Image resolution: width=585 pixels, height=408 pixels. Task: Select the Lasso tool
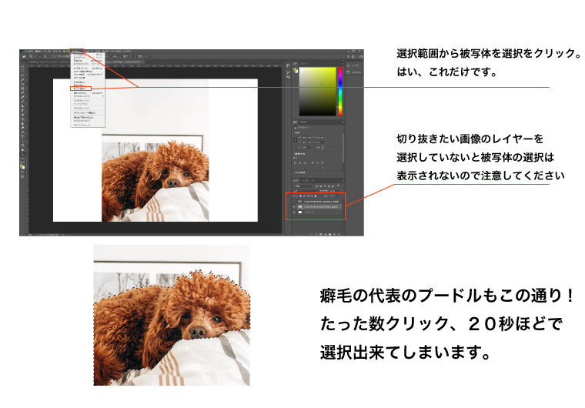click(x=22, y=75)
